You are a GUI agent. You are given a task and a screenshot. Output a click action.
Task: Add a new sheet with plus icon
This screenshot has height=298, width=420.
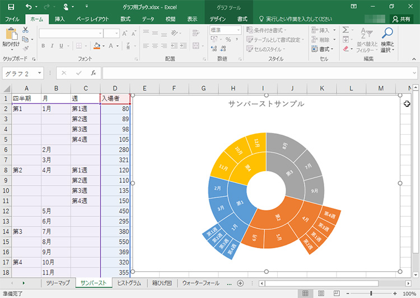pos(240,283)
